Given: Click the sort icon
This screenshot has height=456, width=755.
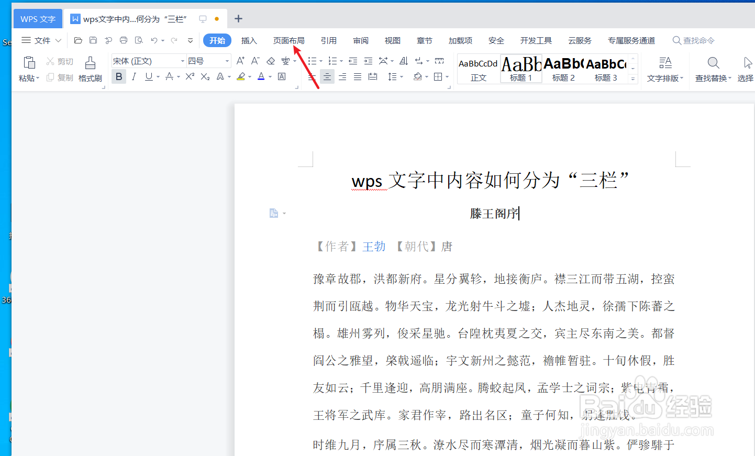Looking at the screenshot, I should 404,61.
